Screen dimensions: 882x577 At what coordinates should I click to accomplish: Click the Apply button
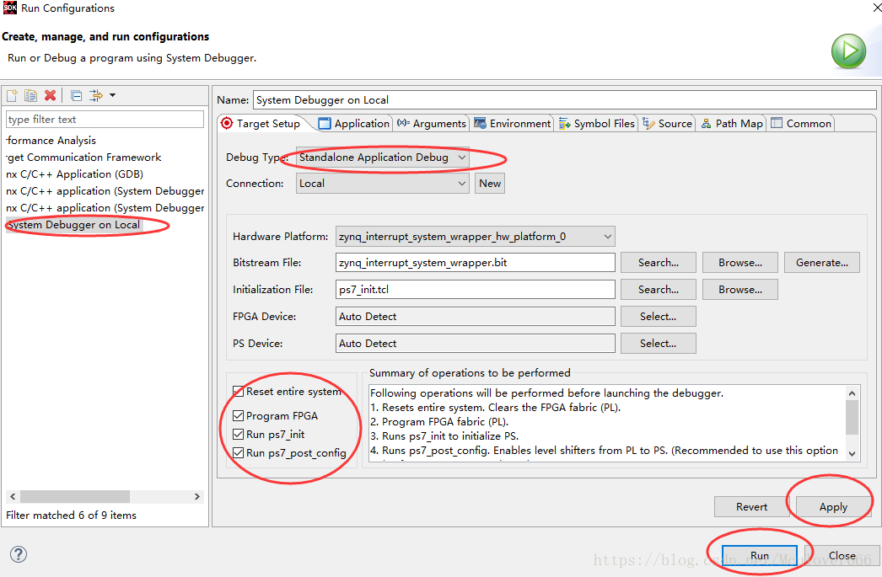coord(833,507)
